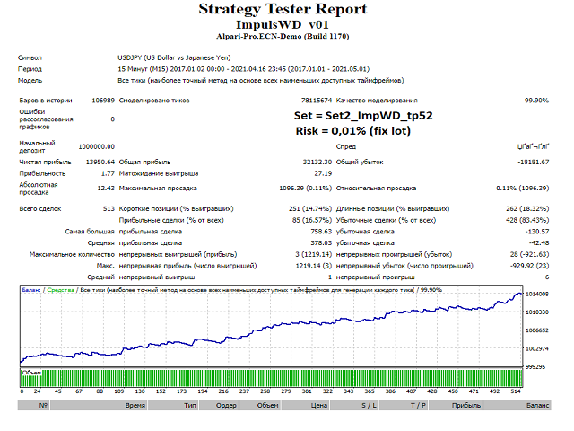The image size is (574, 431).
Task: Sort by the Прибыль column header
Action: pyautogui.click(x=466, y=407)
